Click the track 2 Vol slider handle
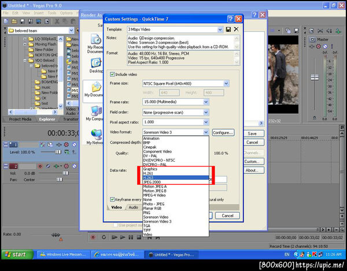347x271 pixels. click(x=65, y=173)
